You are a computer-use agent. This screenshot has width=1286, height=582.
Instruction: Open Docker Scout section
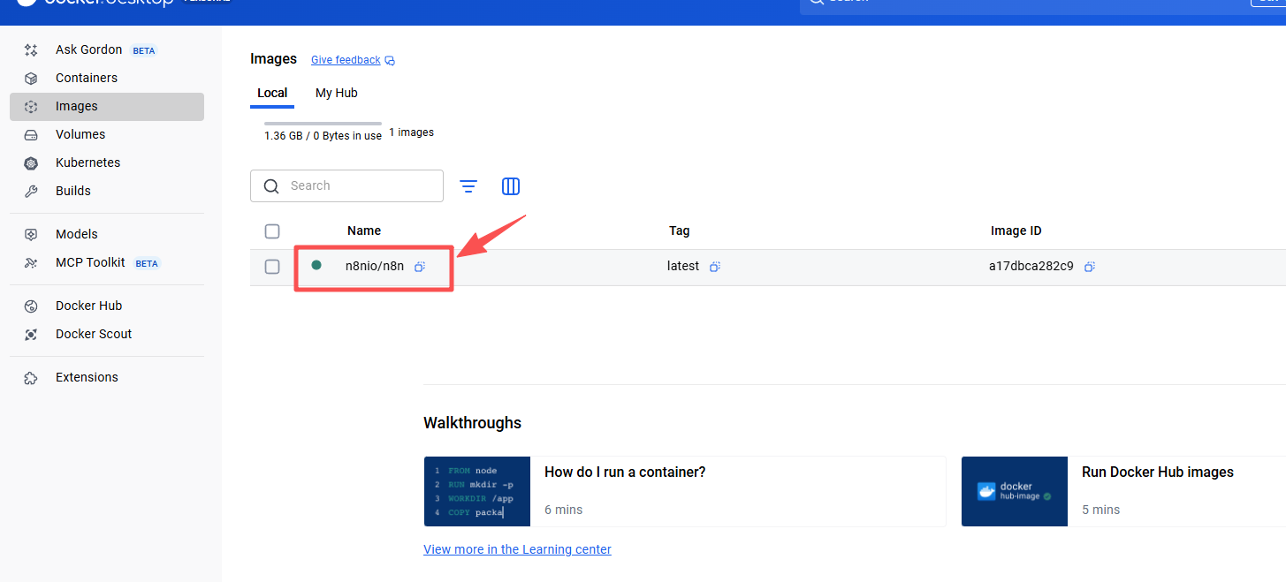tap(107, 335)
